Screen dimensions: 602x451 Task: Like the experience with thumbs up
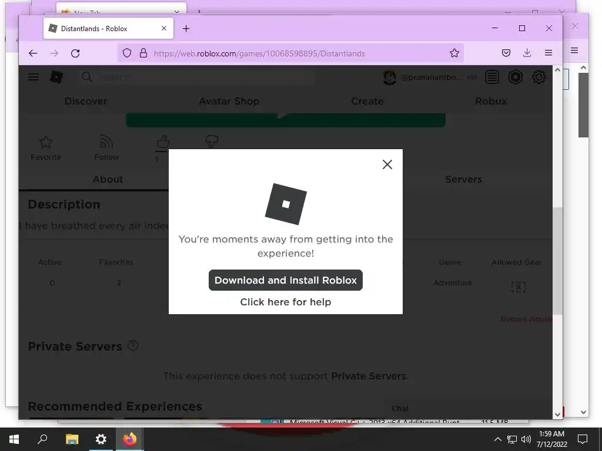coord(163,143)
